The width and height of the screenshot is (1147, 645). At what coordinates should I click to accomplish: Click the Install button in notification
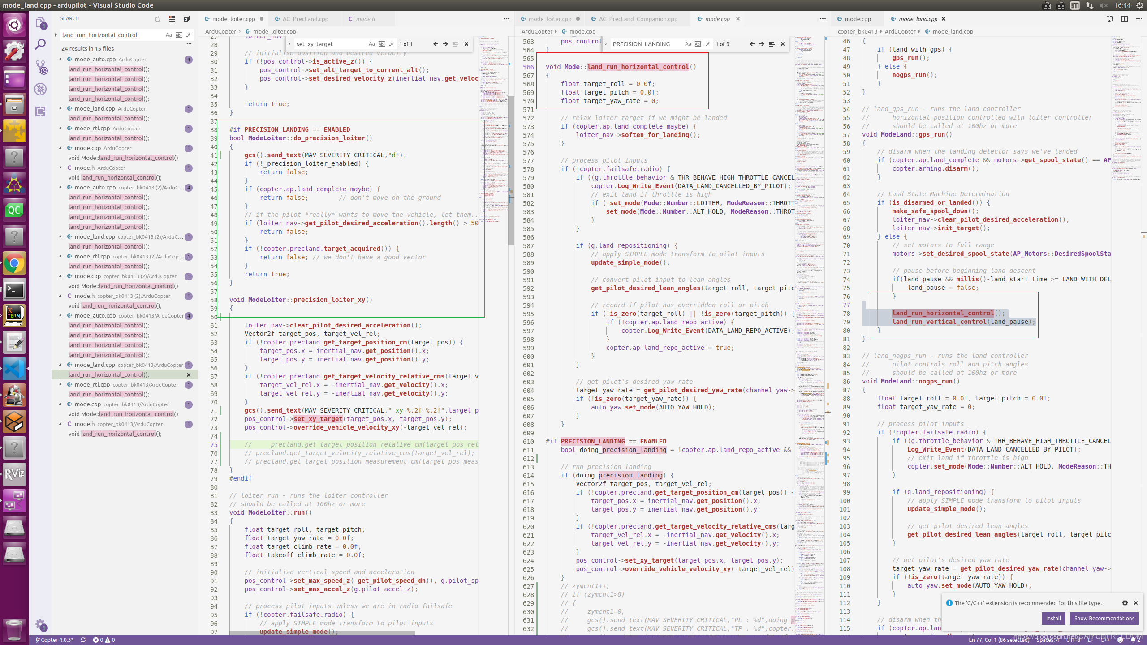(1053, 618)
